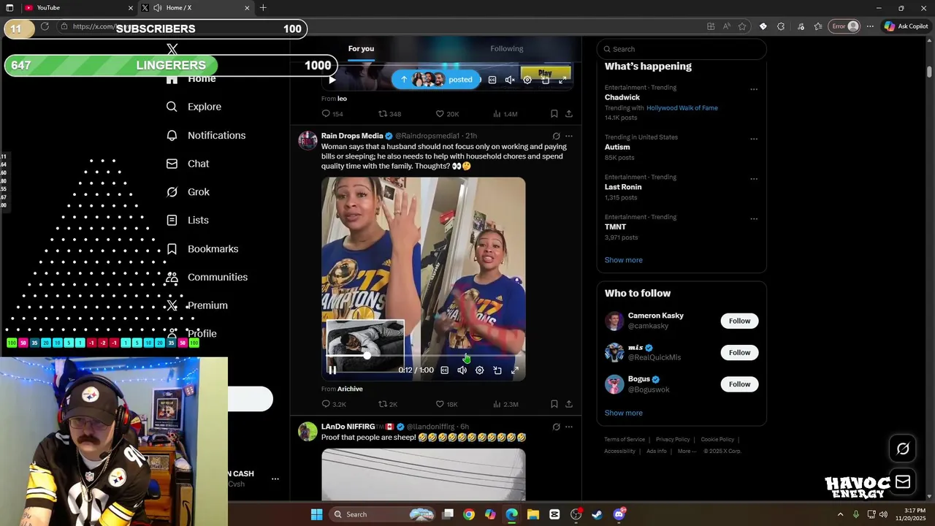This screenshot has height=526, width=935.
Task: Follow Bogus @Boguswok
Action: pos(739,384)
